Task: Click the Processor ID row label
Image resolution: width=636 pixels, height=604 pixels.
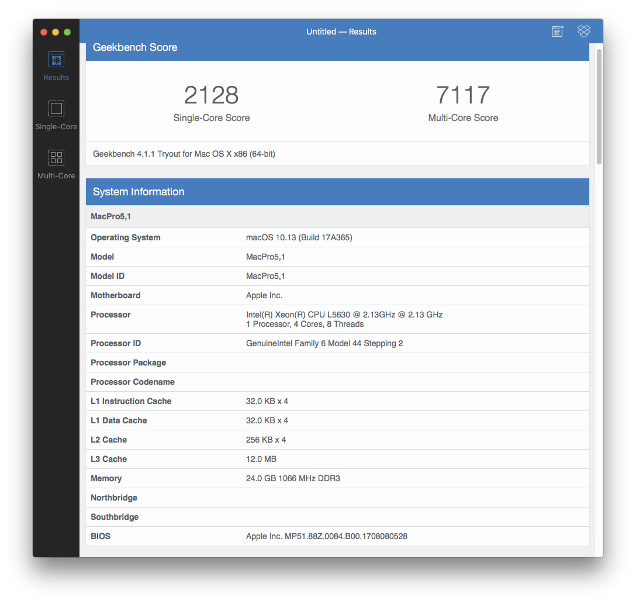Action: point(116,344)
